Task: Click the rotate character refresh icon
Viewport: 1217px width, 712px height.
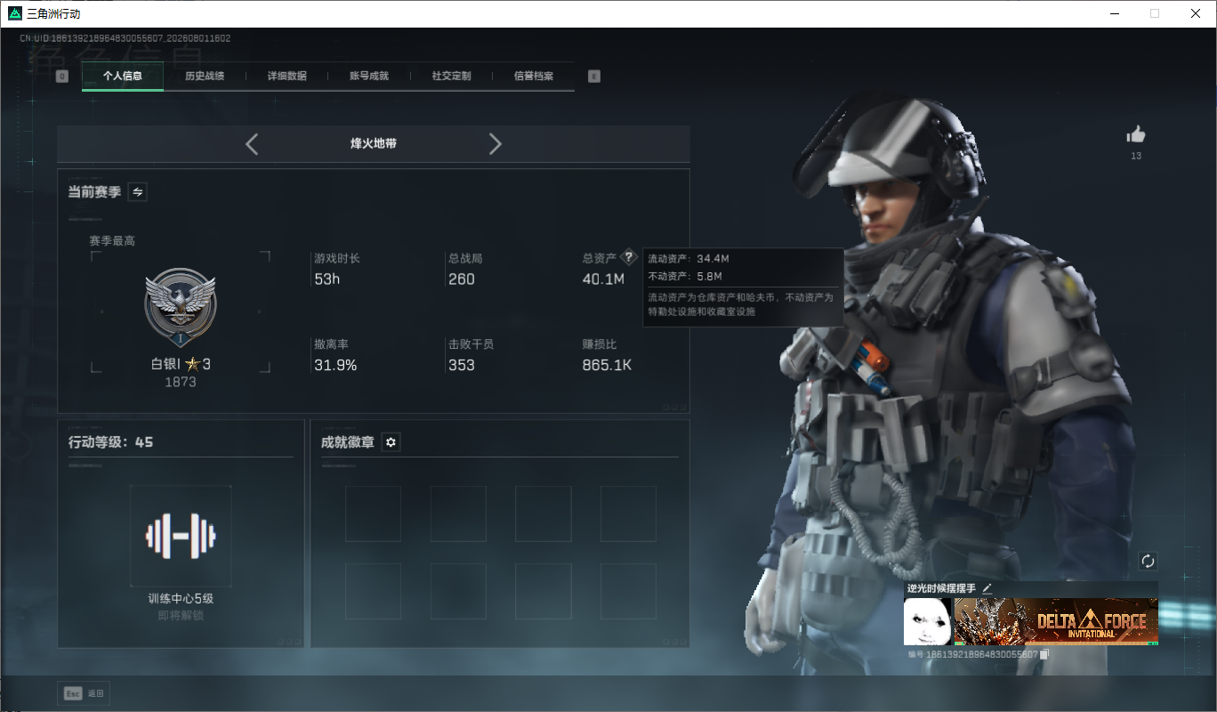Action: pyautogui.click(x=1148, y=561)
